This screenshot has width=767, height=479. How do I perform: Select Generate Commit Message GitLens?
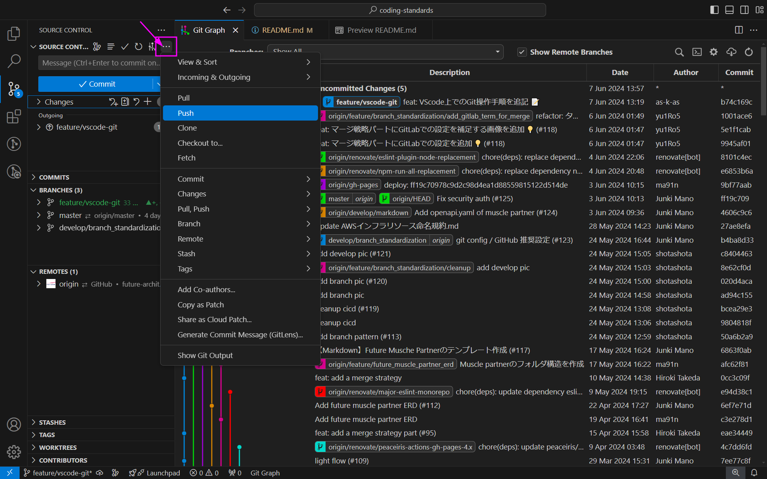(x=240, y=334)
